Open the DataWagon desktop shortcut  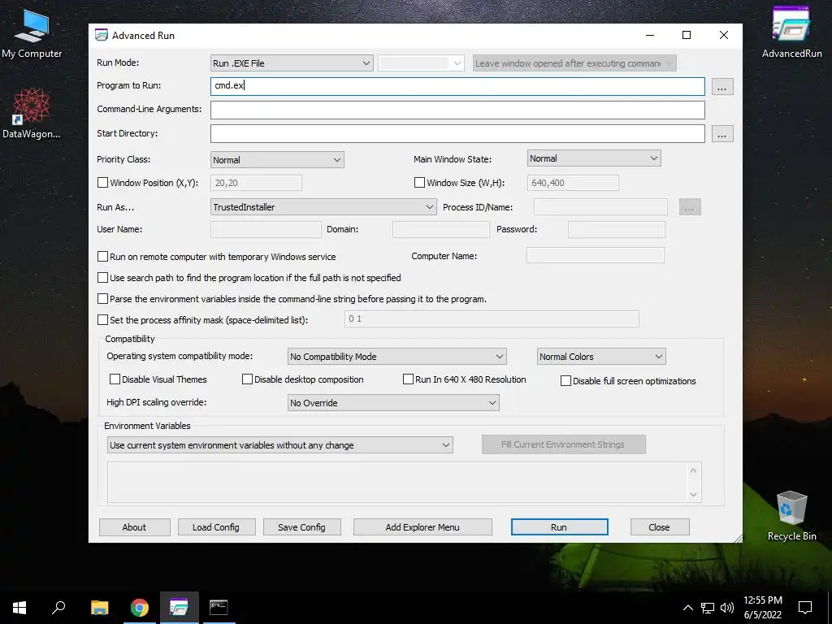tap(32, 113)
